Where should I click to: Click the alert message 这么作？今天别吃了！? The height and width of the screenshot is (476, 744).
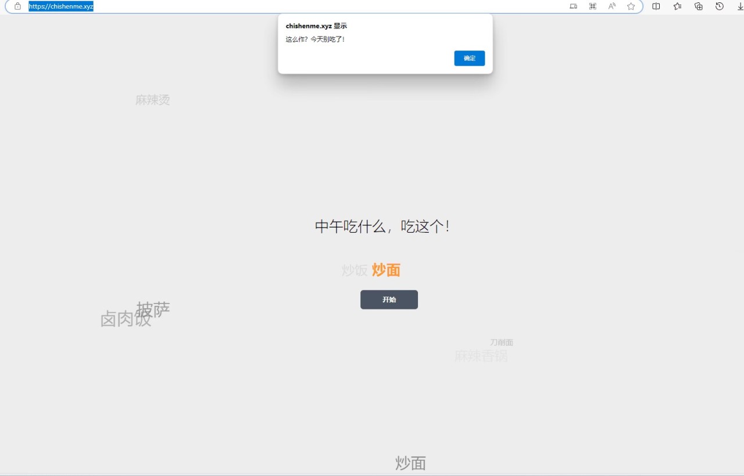point(316,39)
